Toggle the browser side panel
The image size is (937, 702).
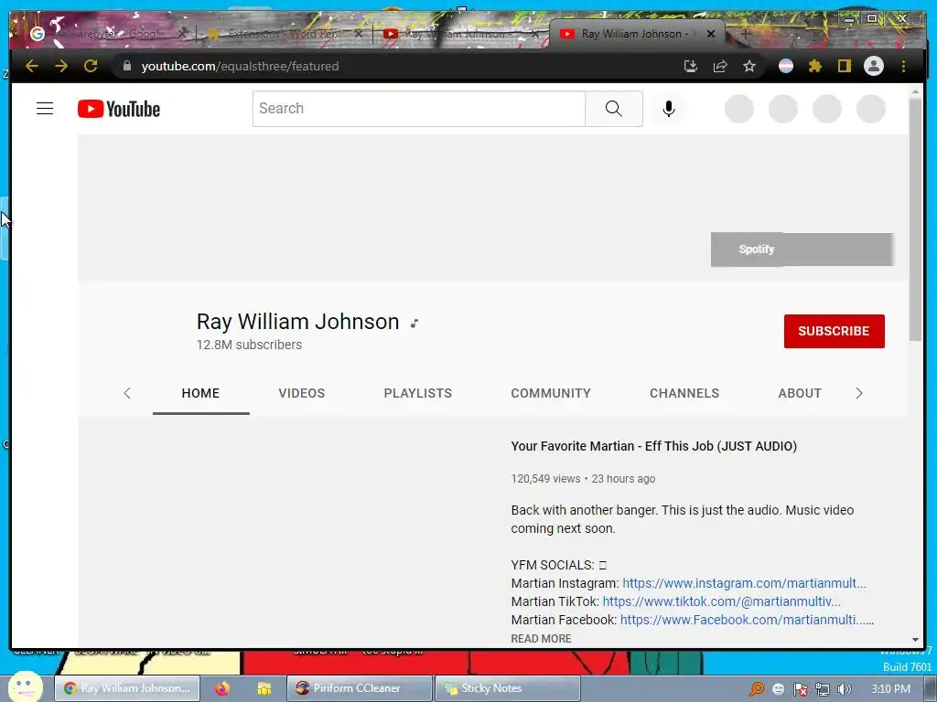pos(845,66)
